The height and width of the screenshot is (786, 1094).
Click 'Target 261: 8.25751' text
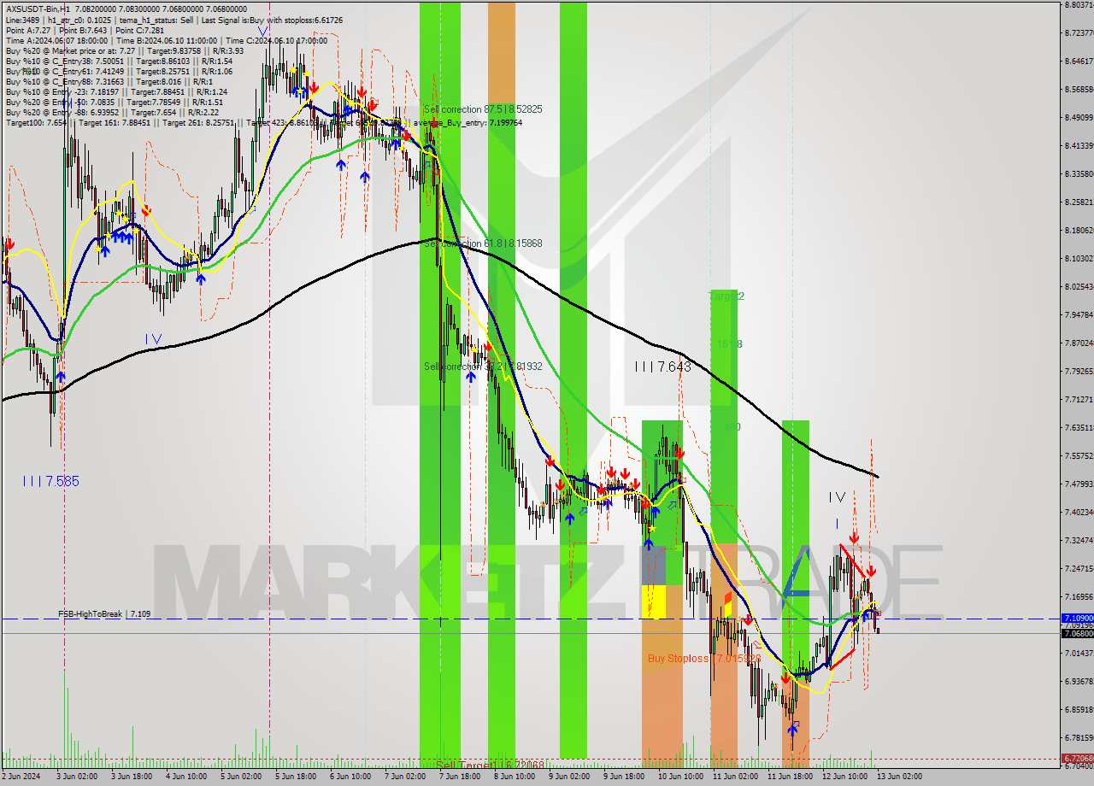click(x=198, y=122)
